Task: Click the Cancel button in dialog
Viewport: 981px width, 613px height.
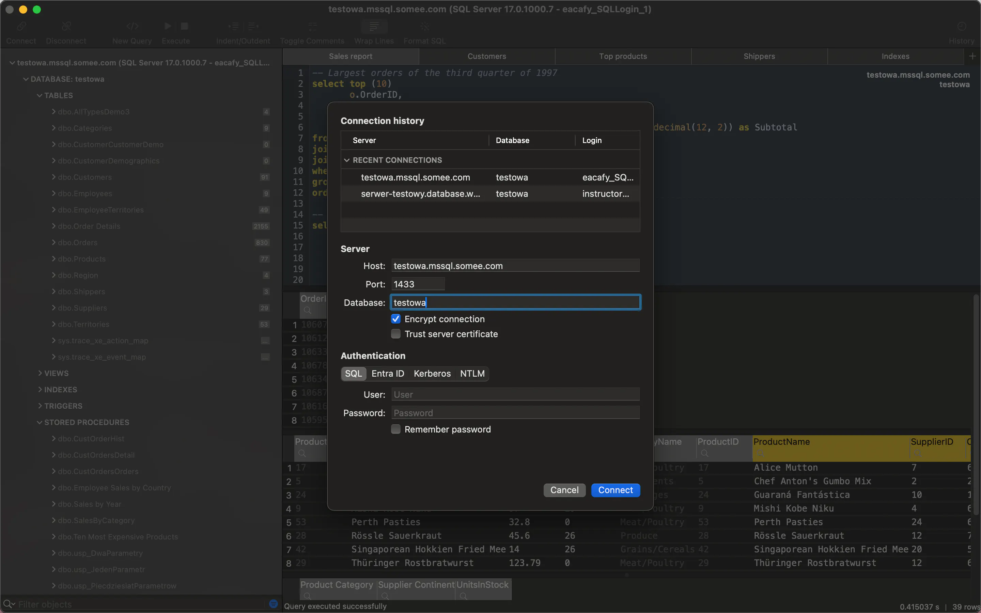Action: (x=564, y=490)
